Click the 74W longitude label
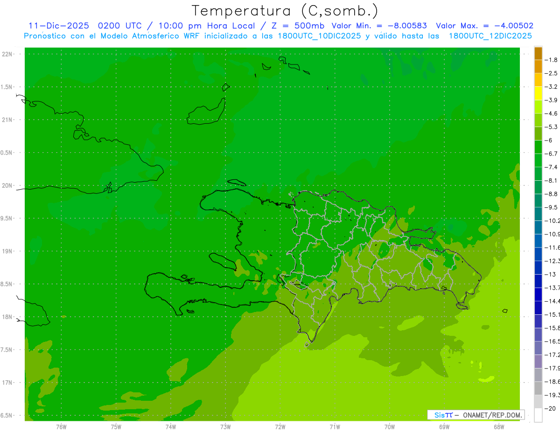560x433 pixels. 171,426
